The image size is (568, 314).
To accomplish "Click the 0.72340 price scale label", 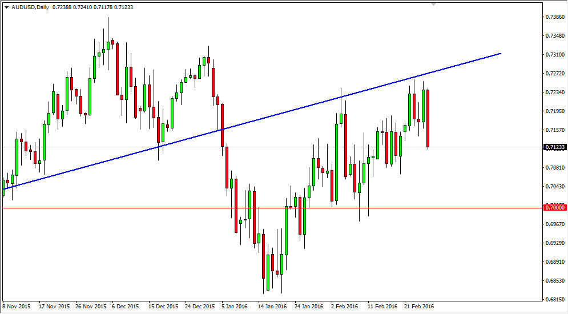I will tap(555, 92).
